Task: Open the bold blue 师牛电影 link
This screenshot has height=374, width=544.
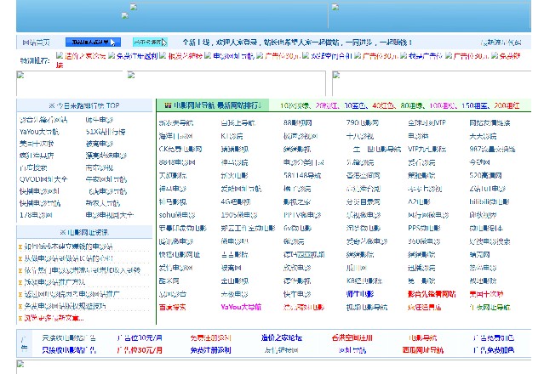Action: (x=360, y=294)
